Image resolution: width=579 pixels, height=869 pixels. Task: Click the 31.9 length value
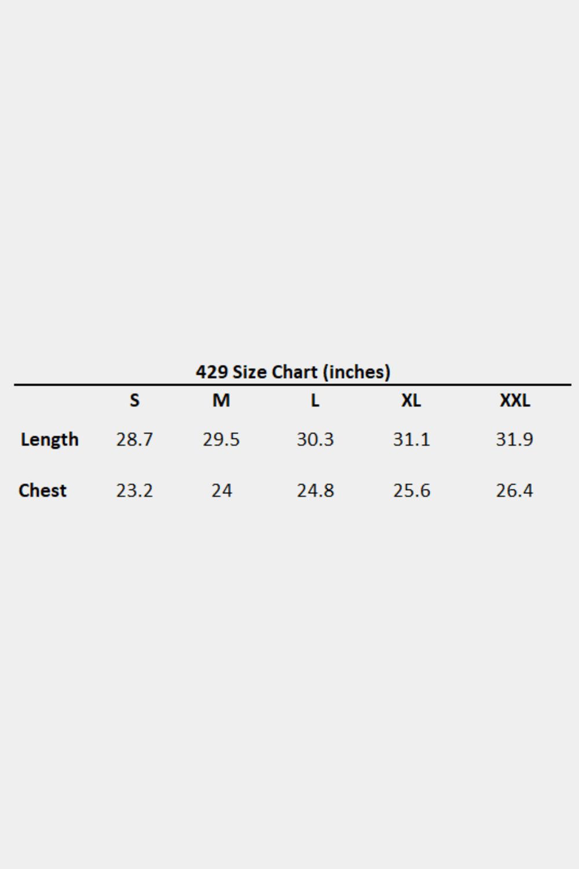pyautogui.click(x=515, y=440)
